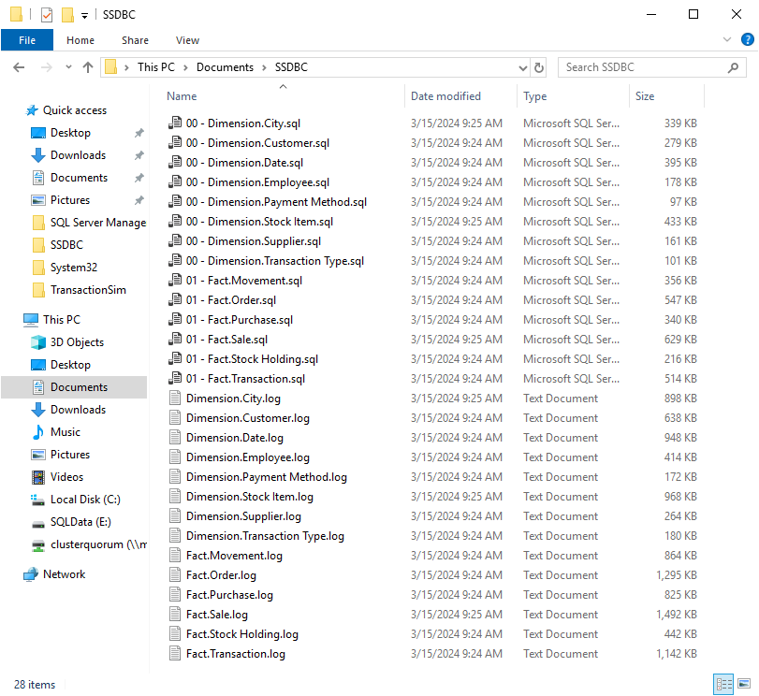Switch to the Share ribbon tab

(x=135, y=40)
